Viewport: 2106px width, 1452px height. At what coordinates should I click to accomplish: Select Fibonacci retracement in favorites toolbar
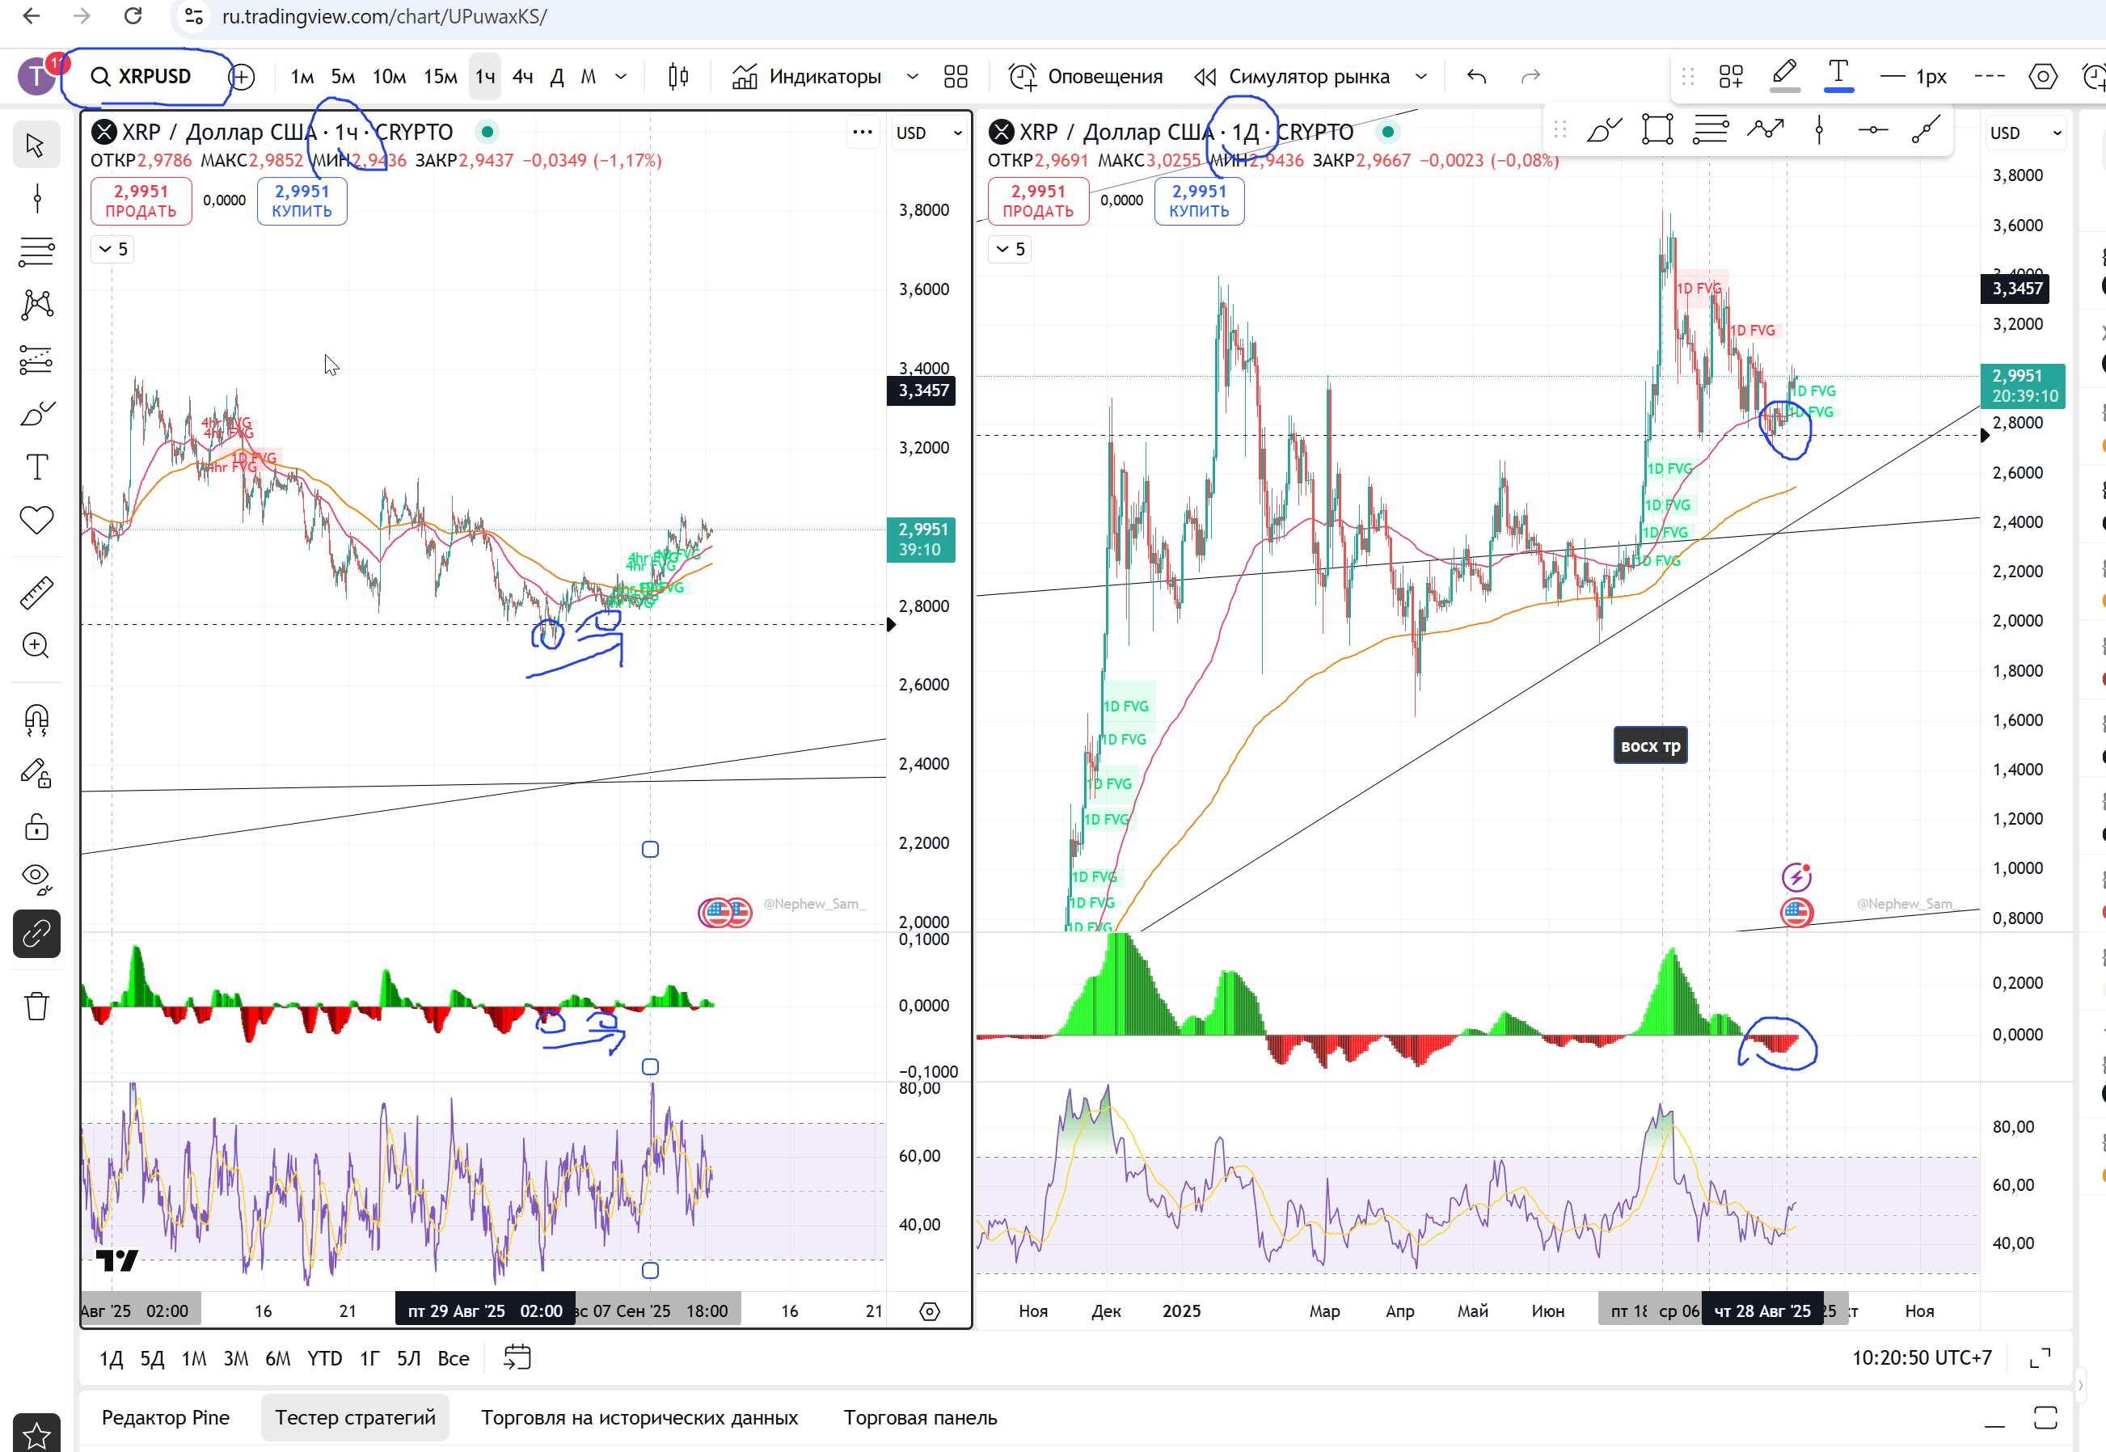pos(1711,130)
